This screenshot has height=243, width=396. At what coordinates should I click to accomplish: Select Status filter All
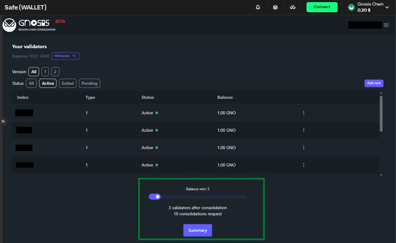pyautogui.click(x=31, y=83)
